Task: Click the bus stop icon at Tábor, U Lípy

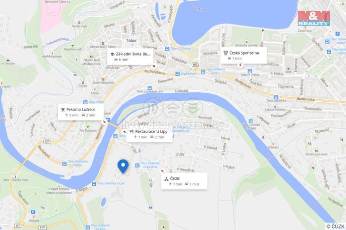Action: click(137, 165)
